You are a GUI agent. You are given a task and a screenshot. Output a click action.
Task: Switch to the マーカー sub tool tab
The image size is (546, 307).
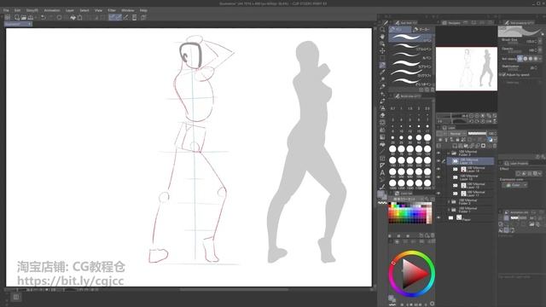click(422, 30)
